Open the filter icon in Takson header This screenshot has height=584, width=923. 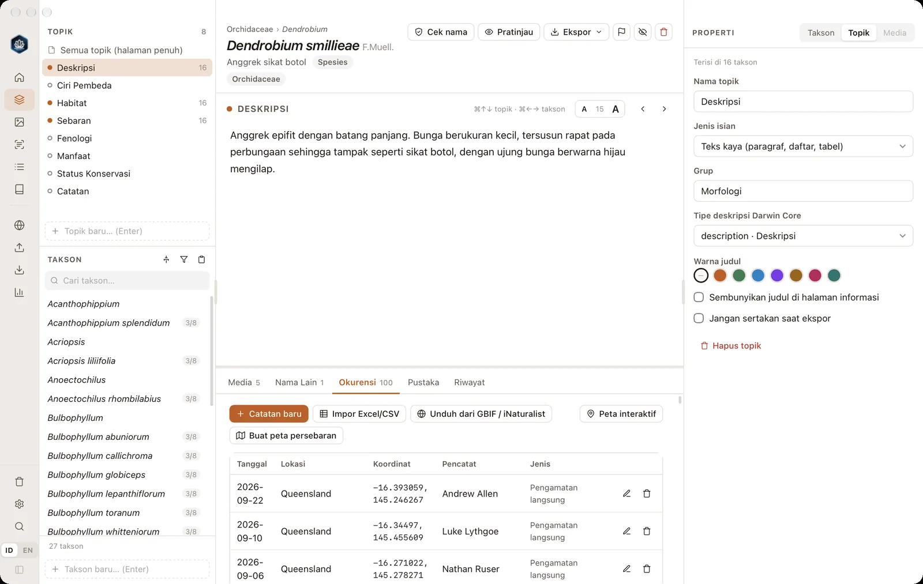[184, 259]
